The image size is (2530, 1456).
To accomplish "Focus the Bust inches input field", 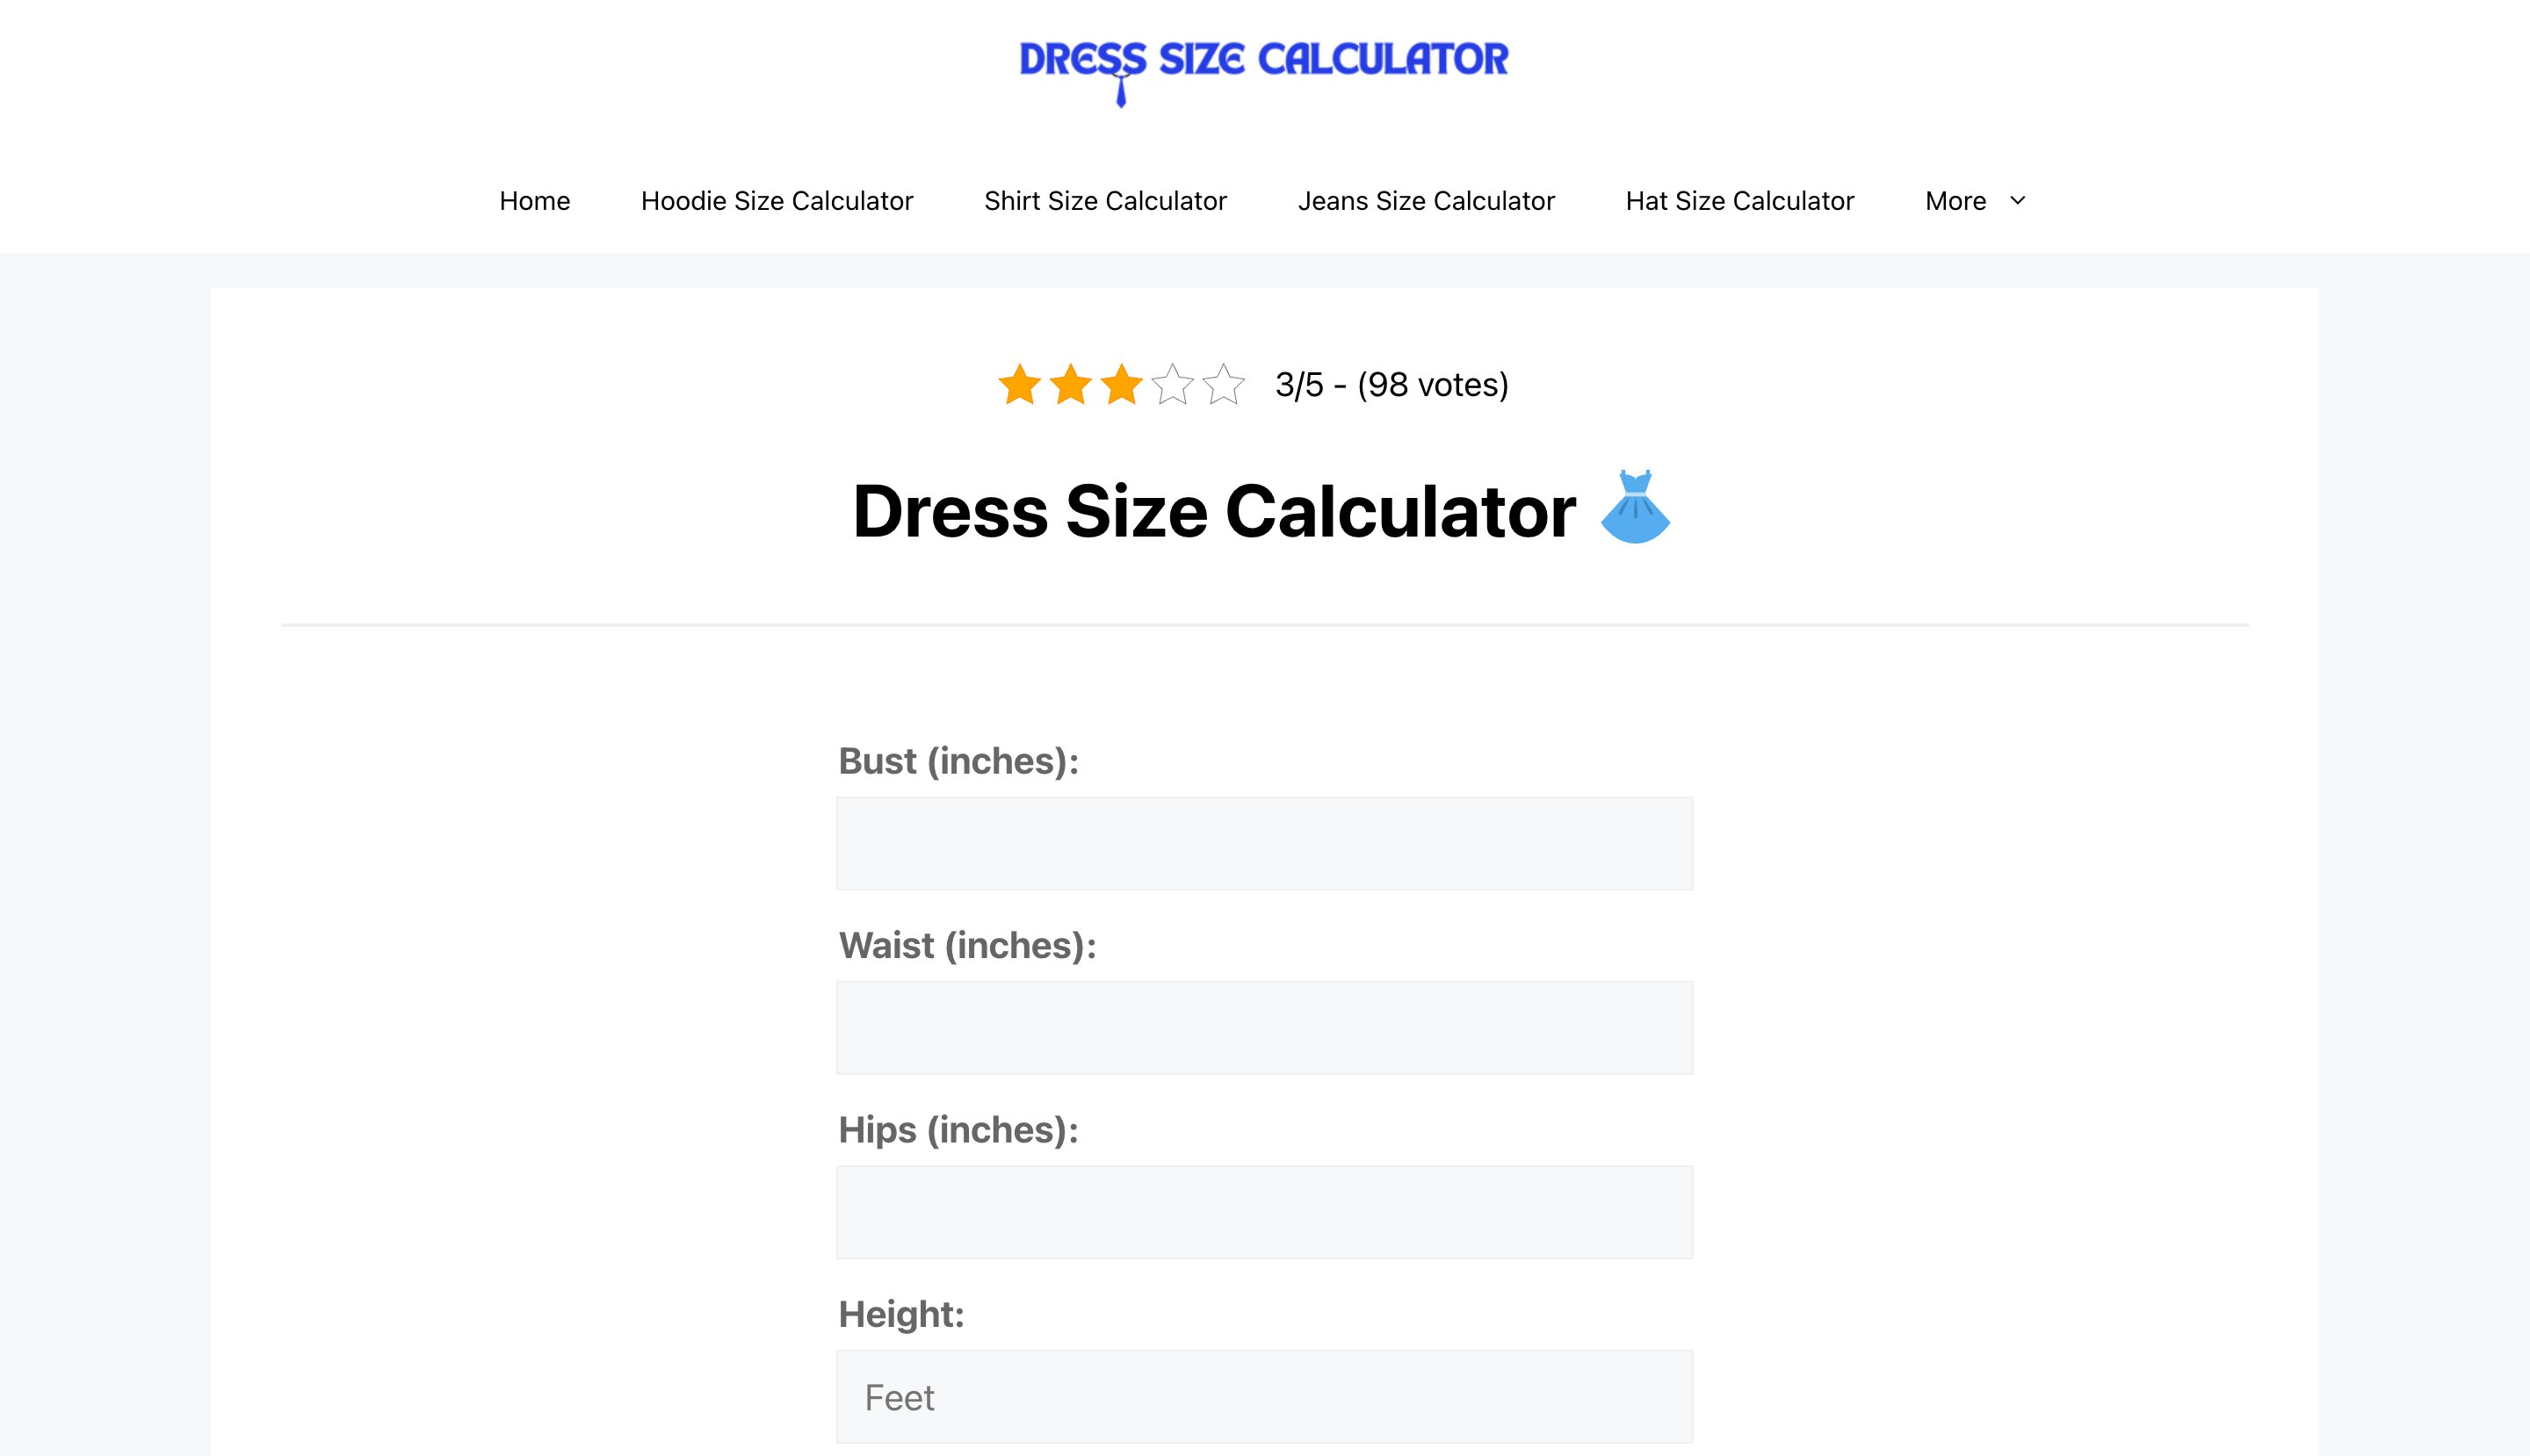I will point(1264,843).
